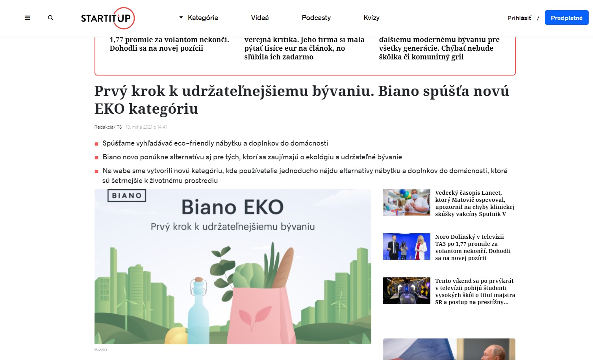Image resolution: width=593 pixels, height=360 pixels.
Task: Expand the Kategórie dropdown menu
Action: (x=198, y=18)
